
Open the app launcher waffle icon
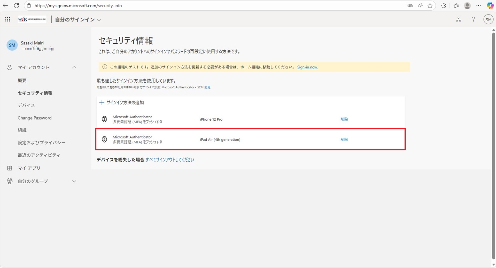(8, 19)
